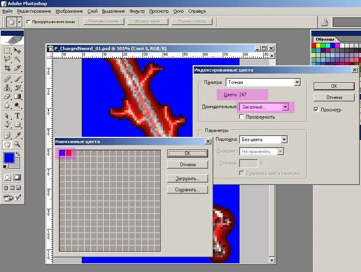Image resolution: width=361 pixels, height=272 pixels.
Task: Select the Rectangular Marquee tool
Action: tap(7, 51)
